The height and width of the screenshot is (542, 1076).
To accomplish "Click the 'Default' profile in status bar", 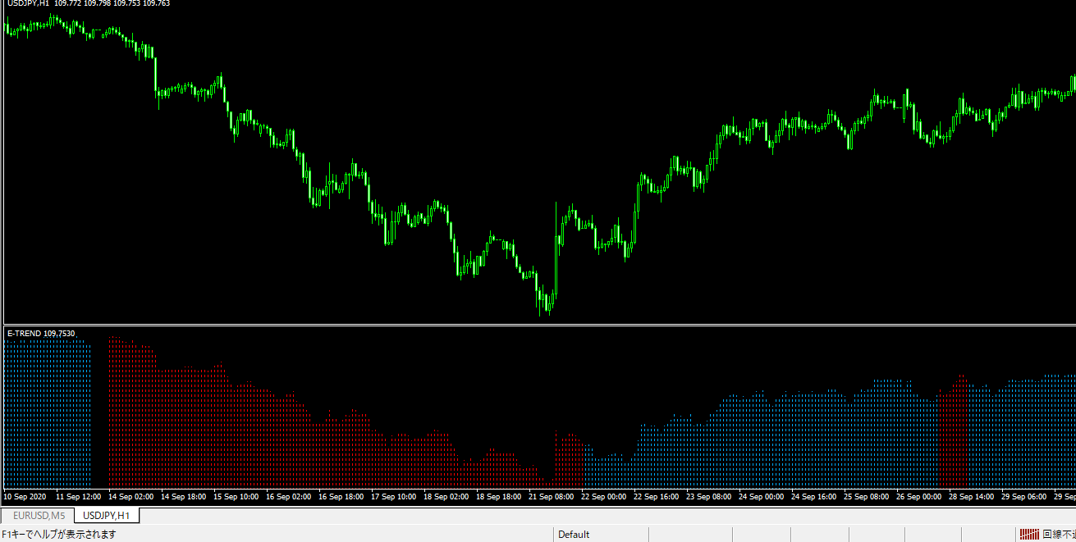I will pyautogui.click(x=574, y=535).
